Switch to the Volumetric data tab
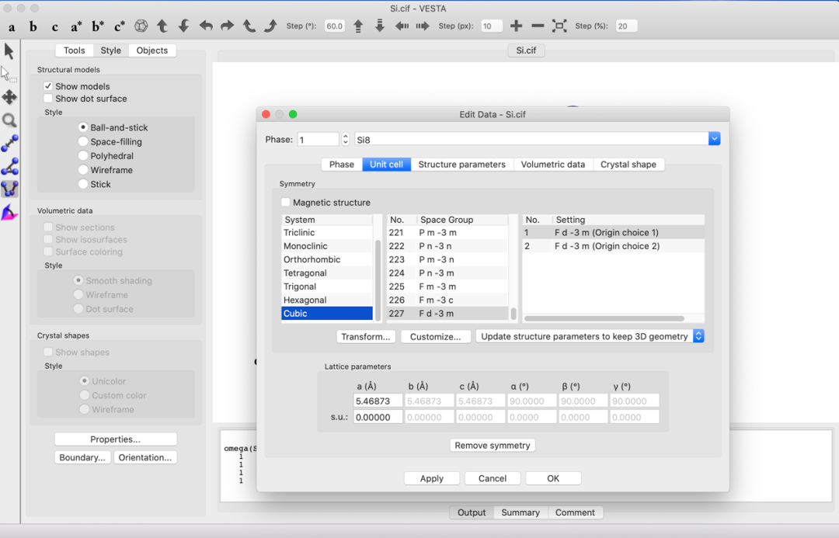The image size is (839, 538). coord(553,164)
